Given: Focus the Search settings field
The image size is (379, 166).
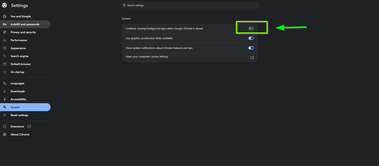Looking at the screenshot, I should tap(190, 5).
